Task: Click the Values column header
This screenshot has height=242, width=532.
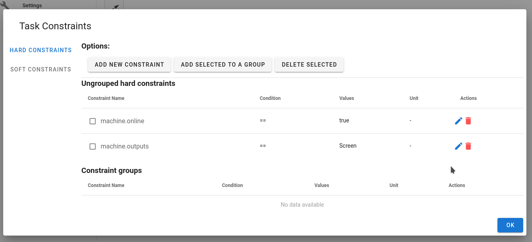Action: click(x=346, y=98)
